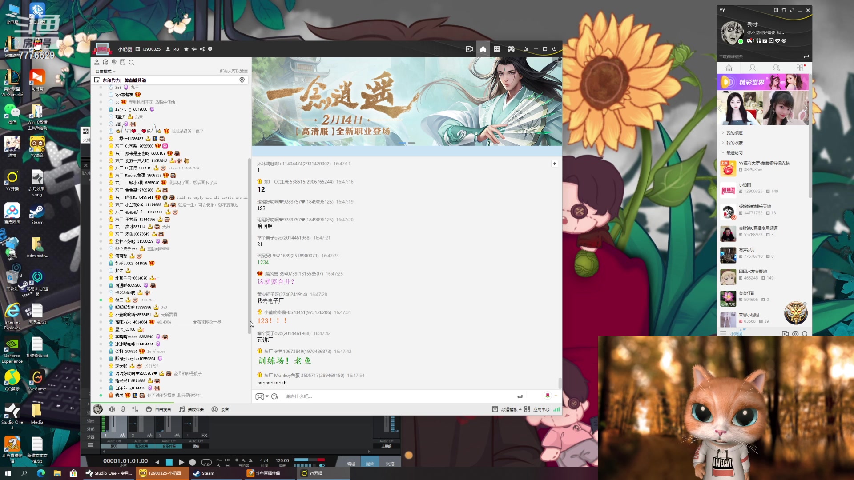This screenshot has width=854, height=480.
Task: Click the home icon in YY channel header
Action: [x=483, y=49]
